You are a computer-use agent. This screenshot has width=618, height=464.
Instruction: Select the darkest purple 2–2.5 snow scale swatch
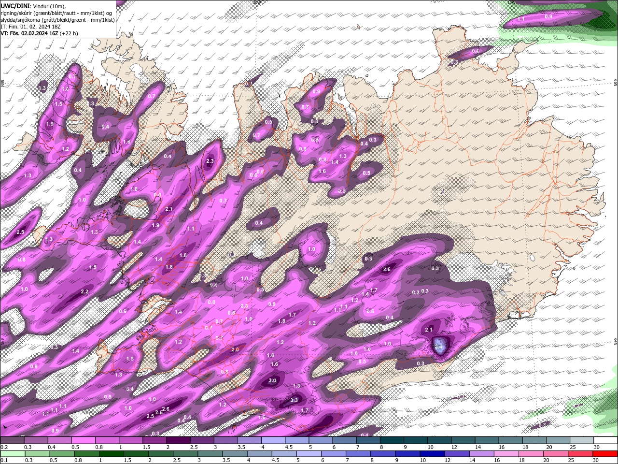[178, 441]
